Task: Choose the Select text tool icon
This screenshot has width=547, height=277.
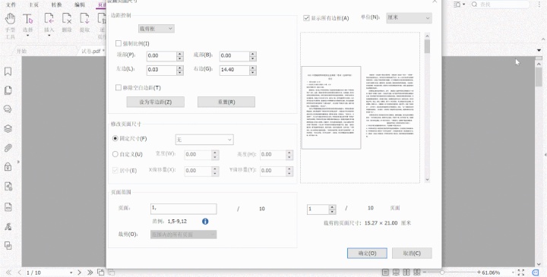Action: pos(27,19)
